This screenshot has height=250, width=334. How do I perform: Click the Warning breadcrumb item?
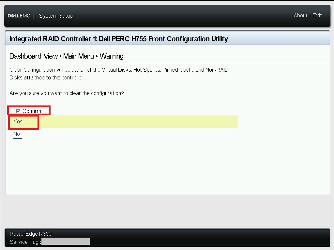pos(112,56)
